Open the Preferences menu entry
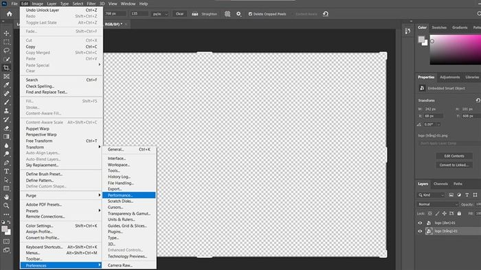 pyautogui.click(x=61, y=265)
